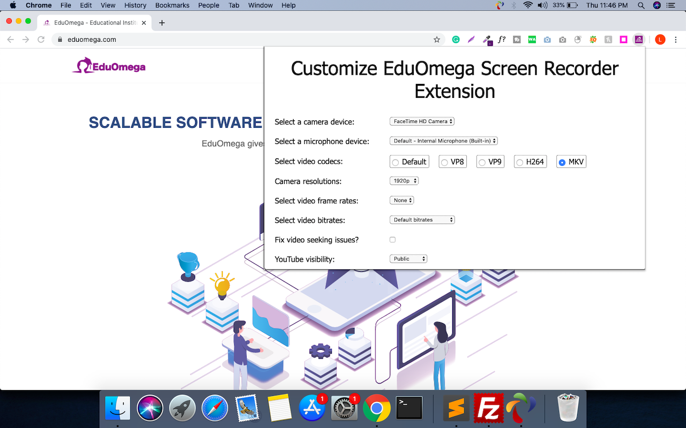Open the Bookmarks menu
The image size is (686, 428).
tap(172, 5)
